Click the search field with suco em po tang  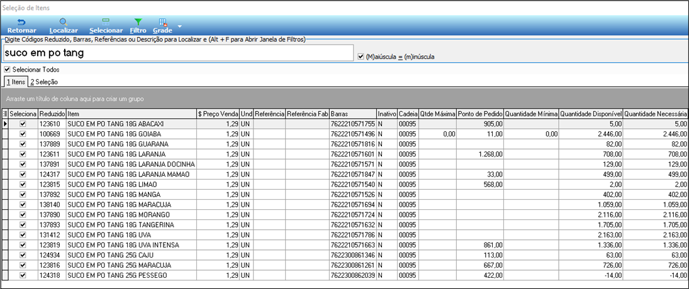[x=178, y=53]
